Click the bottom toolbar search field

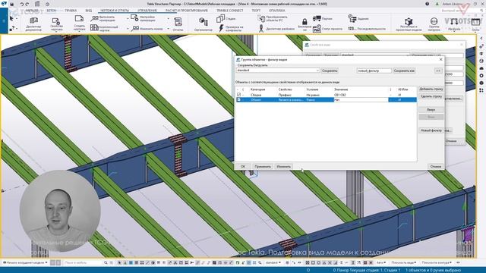pos(83,262)
